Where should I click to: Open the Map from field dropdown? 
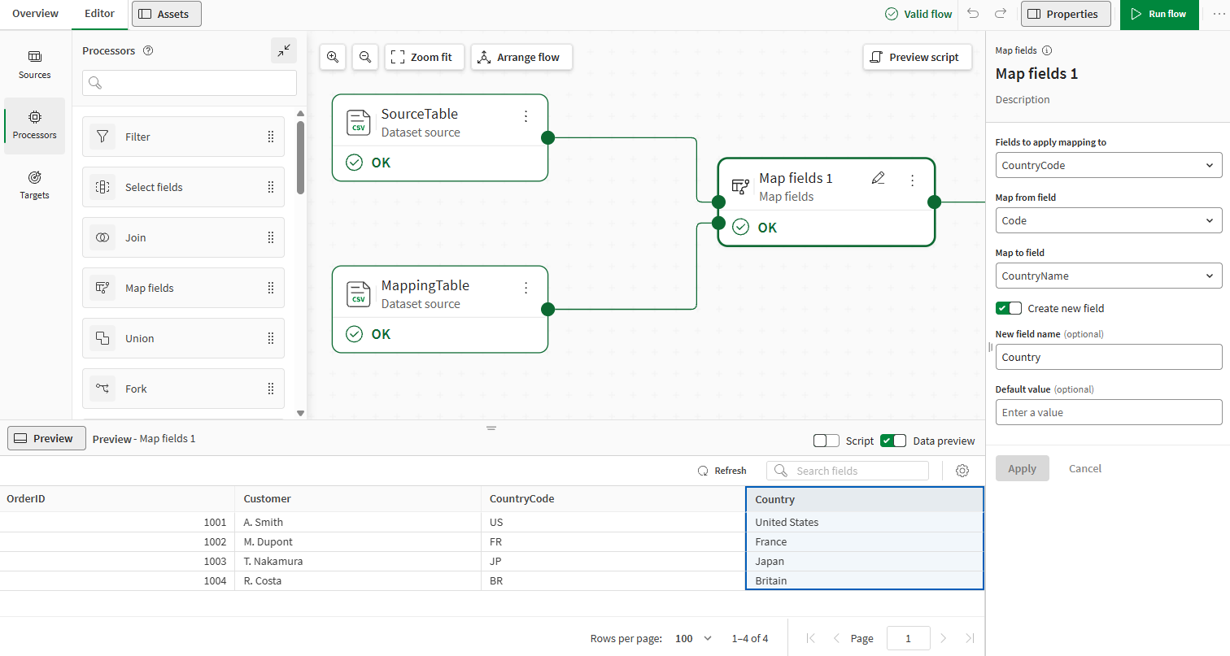click(x=1109, y=220)
